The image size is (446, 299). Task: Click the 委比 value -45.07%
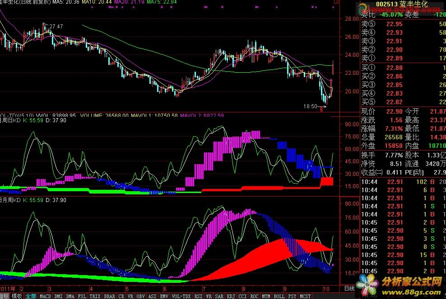point(391,14)
